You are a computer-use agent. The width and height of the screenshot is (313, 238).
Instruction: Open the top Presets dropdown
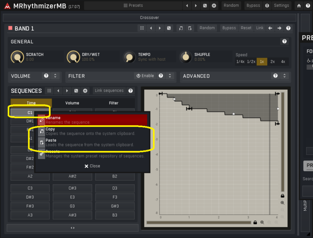coord(133,5)
